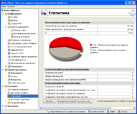Click the horizontal scrollbar thumb
Viewport: 137px width, 114px height.
click(77, 108)
